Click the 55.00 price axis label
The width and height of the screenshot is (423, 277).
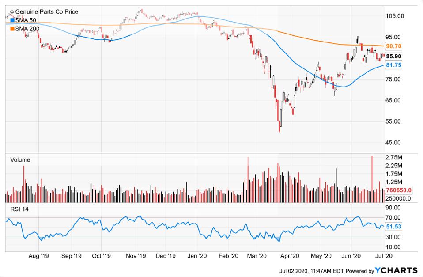pyautogui.click(x=393, y=121)
